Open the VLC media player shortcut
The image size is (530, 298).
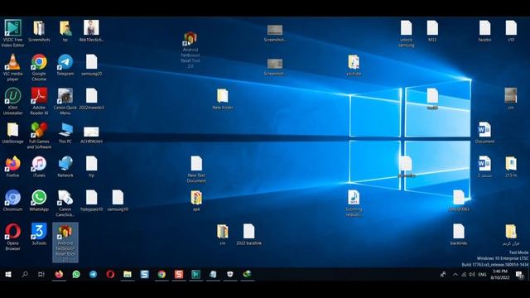tap(13, 67)
